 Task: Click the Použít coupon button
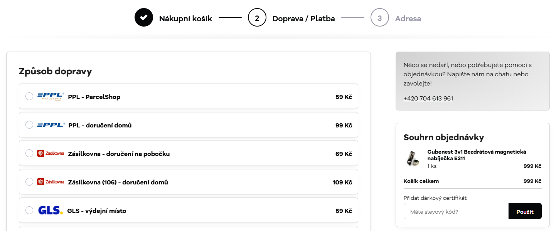(x=525, y=211)
